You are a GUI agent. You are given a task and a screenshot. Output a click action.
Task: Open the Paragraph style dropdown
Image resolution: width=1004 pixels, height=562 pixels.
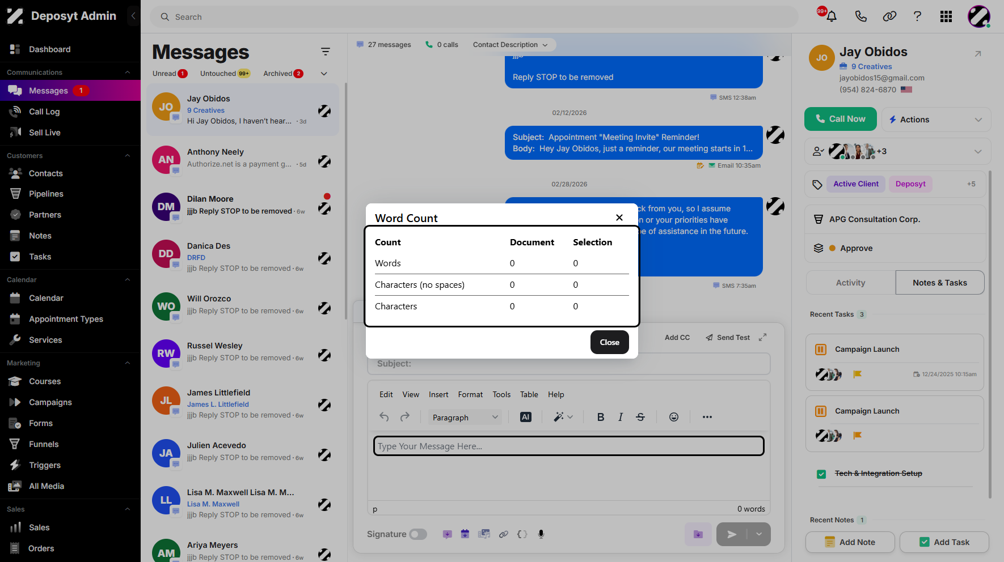[x=465, y=418]
